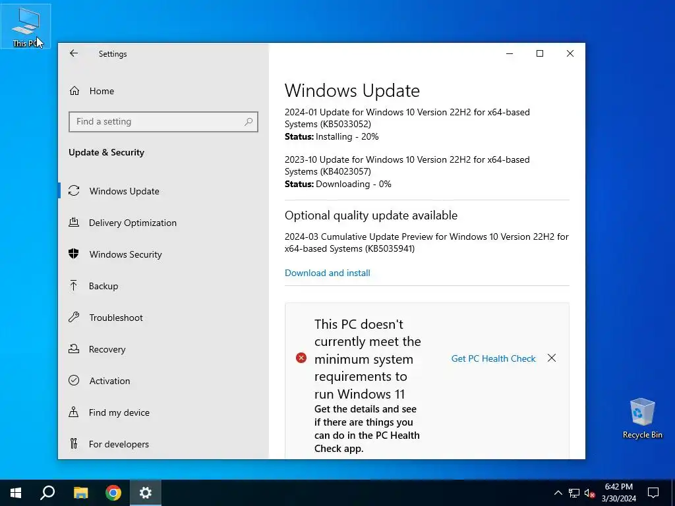Click the muted volume tray icon

click(x=590, y=493)
